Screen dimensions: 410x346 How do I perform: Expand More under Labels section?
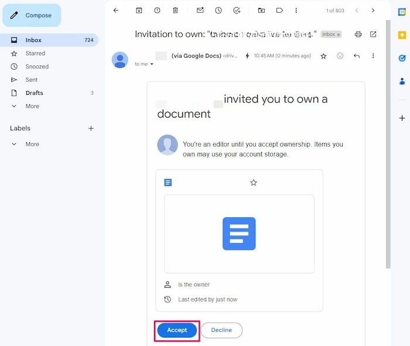[32, 144]
